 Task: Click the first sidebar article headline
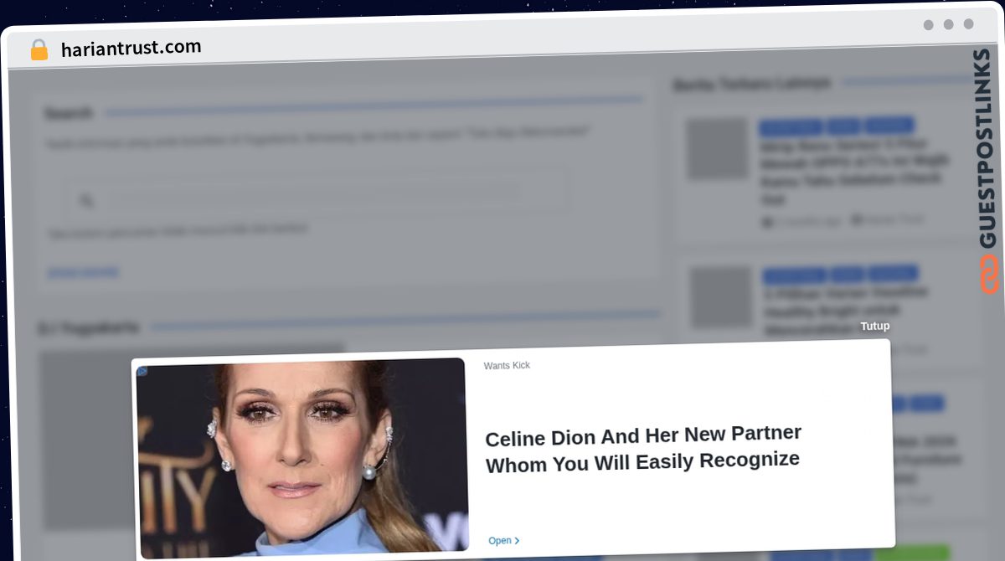pos(854,172)
